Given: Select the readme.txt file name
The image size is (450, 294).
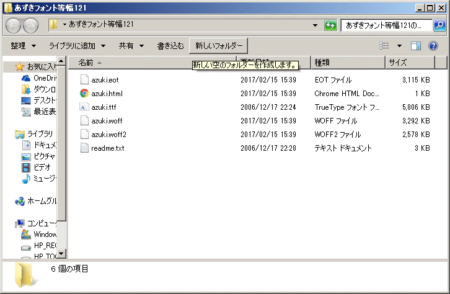Looking at the screenshot, I should (108, 148).
